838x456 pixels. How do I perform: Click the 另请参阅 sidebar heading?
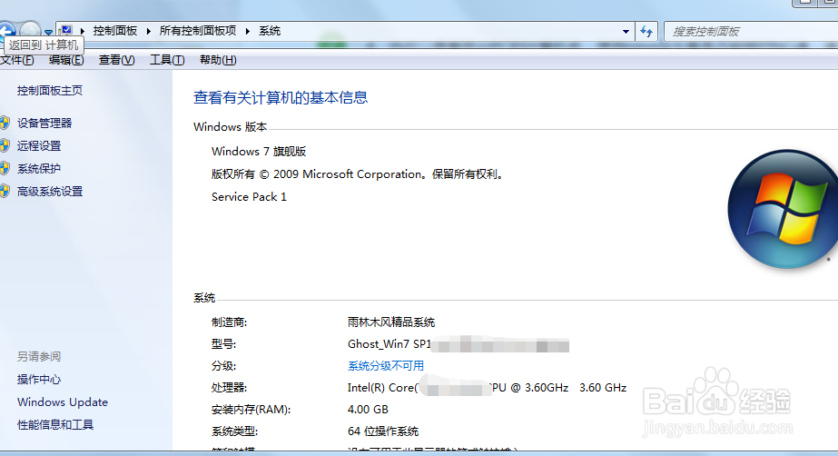pyautogui.click(x=39, y=357)
